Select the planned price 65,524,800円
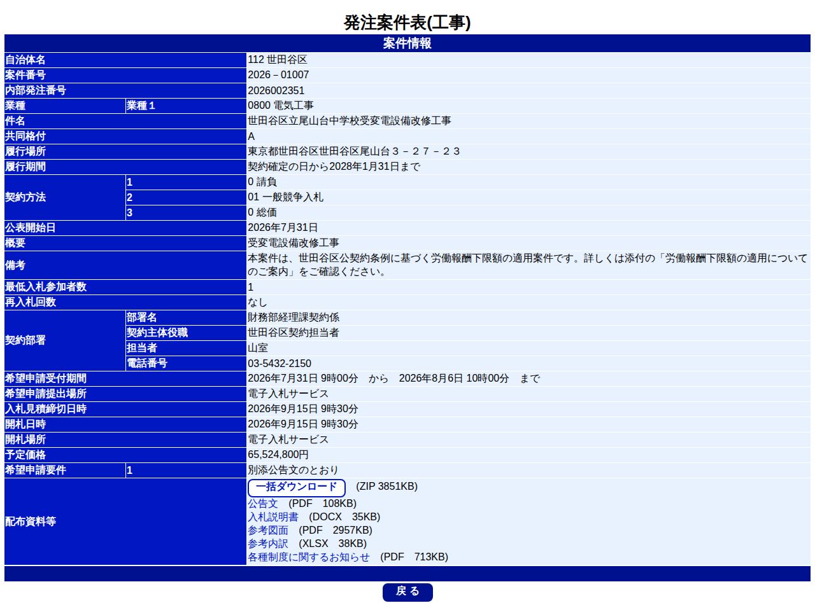This screenshot has width=815, height=603. coord(278,455)
